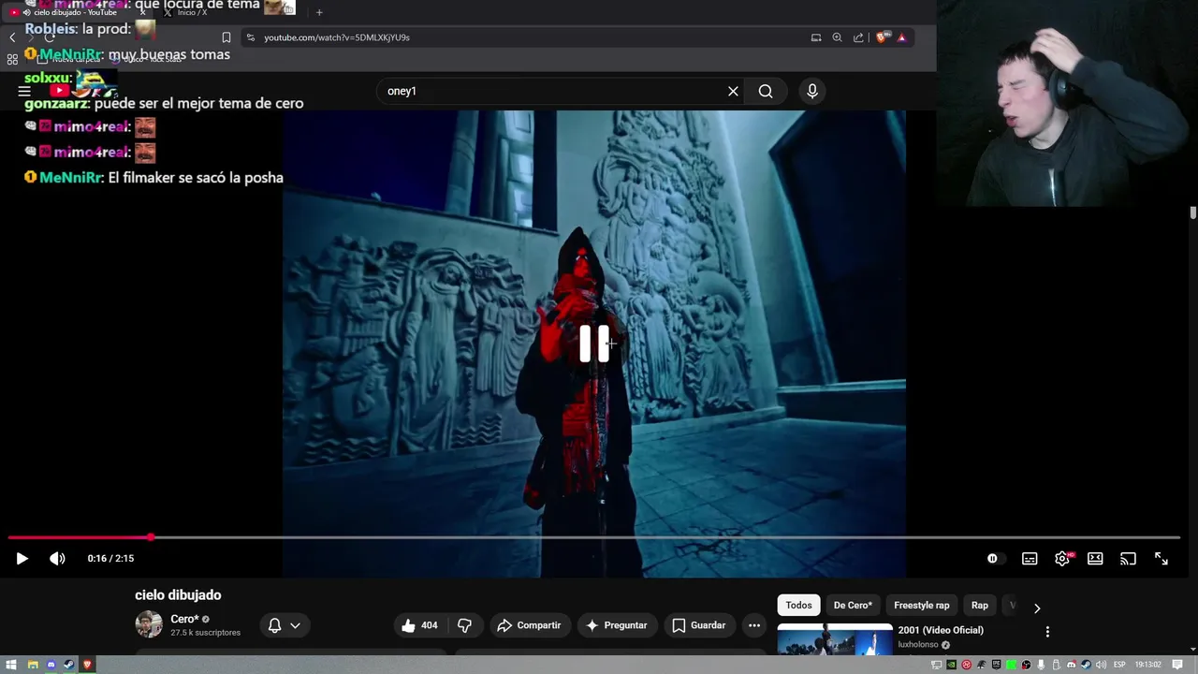The image size is (1198, 674).
Task: Toggle subtitles with the captions icon
Action: [1030, 559]
